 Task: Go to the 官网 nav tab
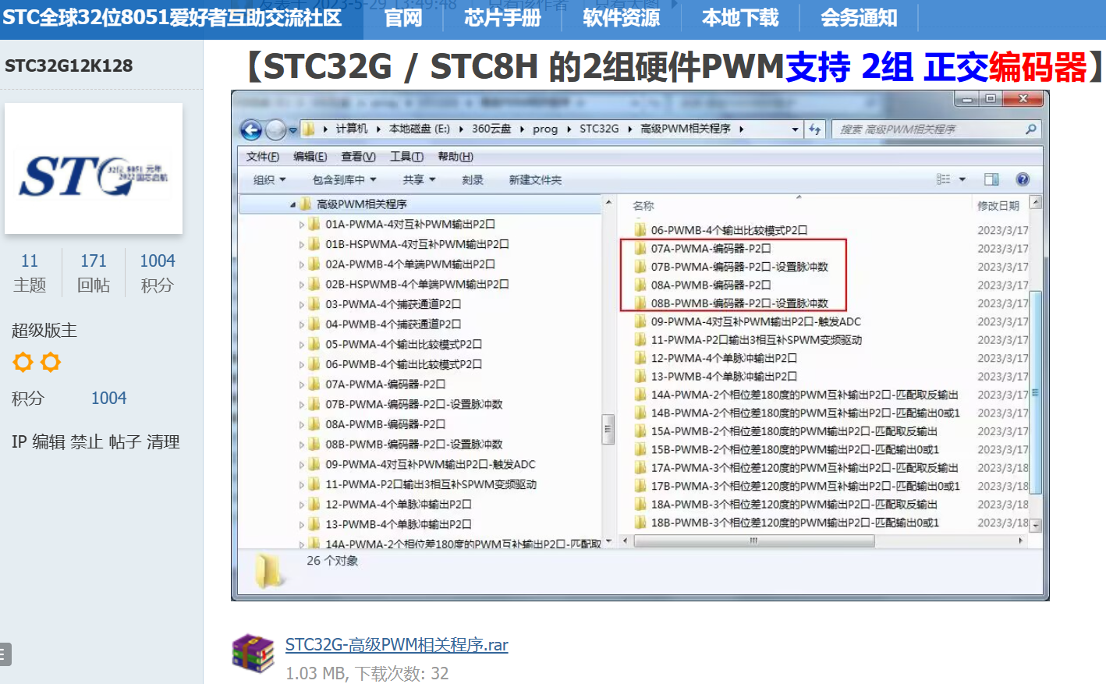point(403,18)
